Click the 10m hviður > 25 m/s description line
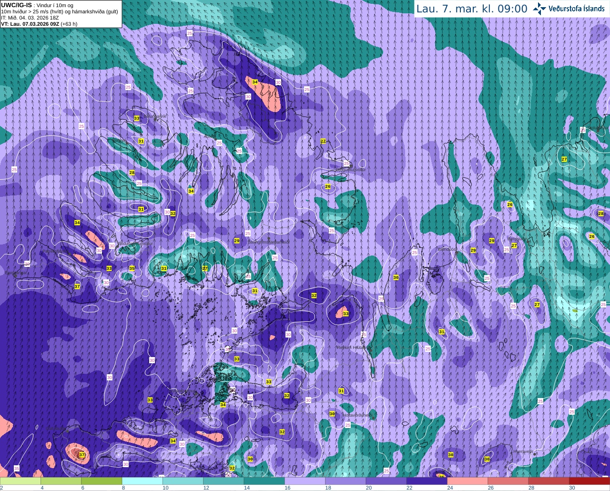 pos(60,11)
